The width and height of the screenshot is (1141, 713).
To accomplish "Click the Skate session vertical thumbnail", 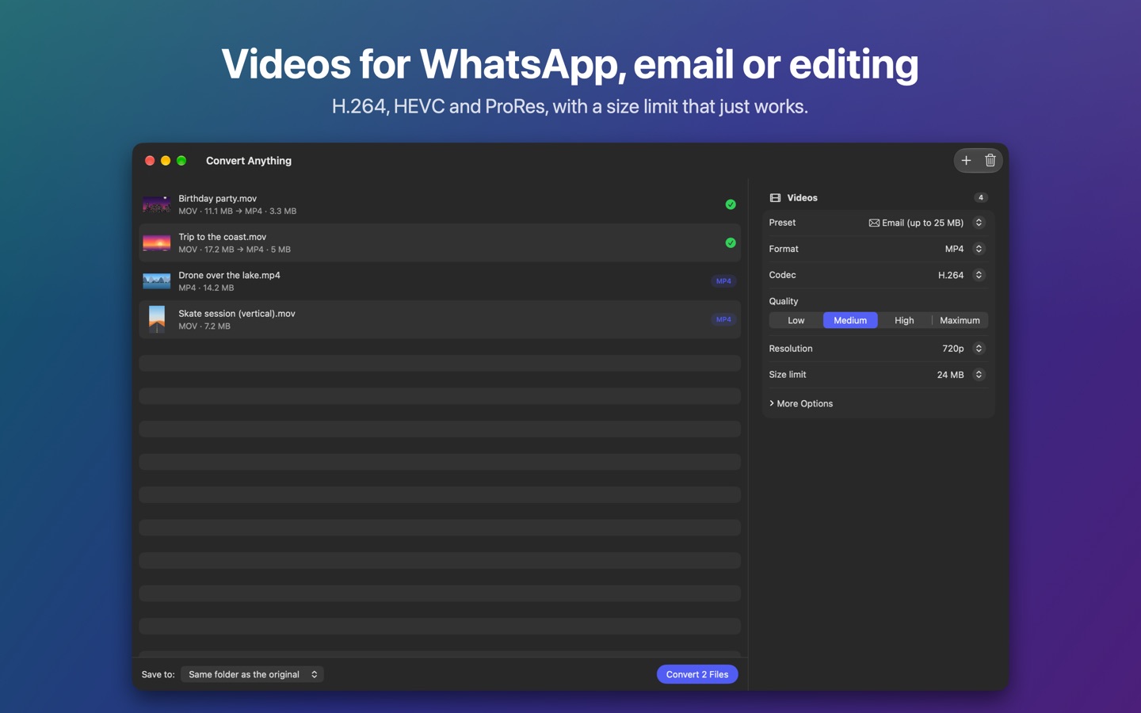I will [157, 319].
